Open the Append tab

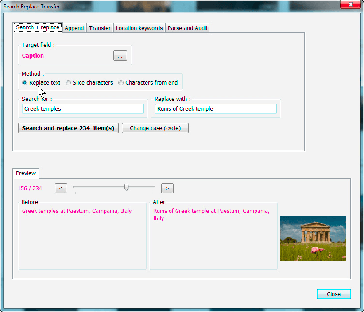pyautogui.click(x=74, y=28)
